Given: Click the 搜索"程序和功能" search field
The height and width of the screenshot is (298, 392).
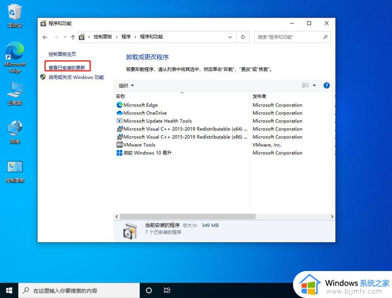Looking at the screenshot, I should pyautogui.click(x=292, y=37).
